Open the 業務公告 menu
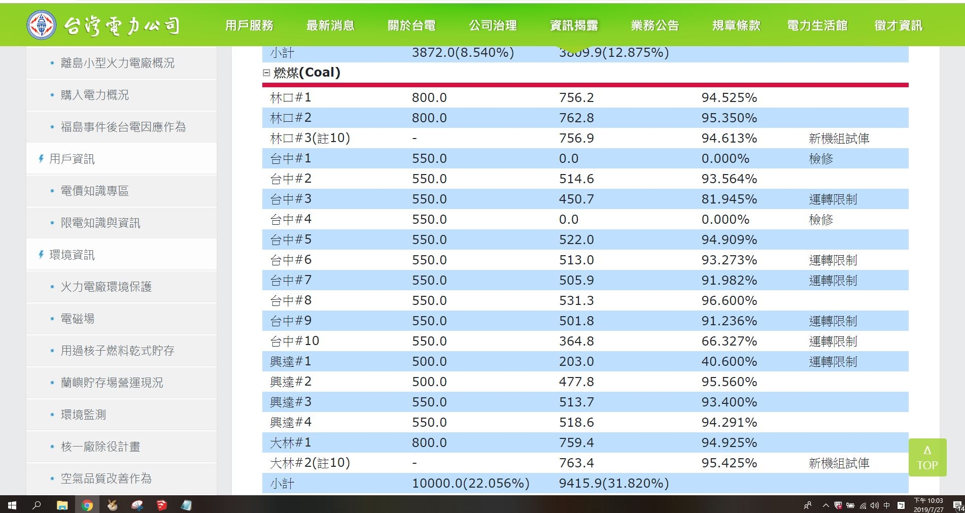This screenshot has height=513, width=965. click(655, 25)
